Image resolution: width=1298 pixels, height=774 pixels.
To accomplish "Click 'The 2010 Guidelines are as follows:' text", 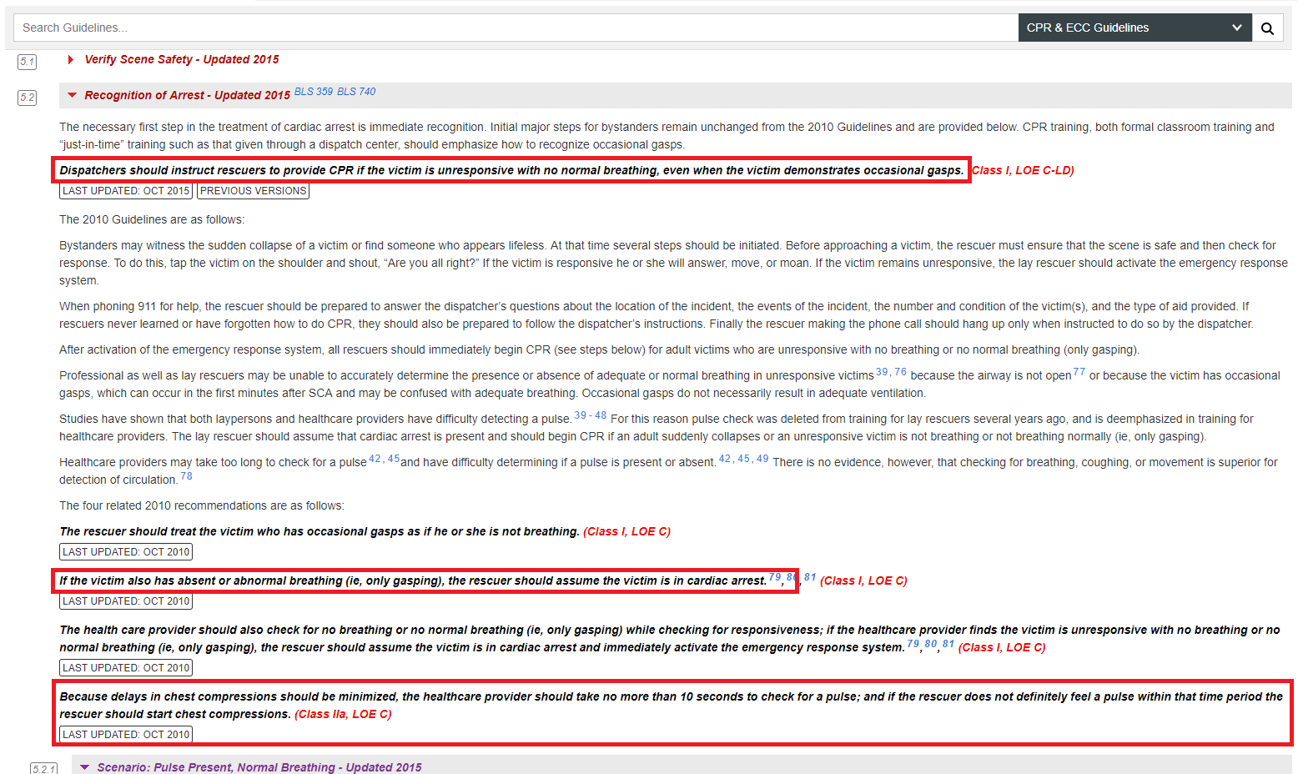I will (152, 219).
